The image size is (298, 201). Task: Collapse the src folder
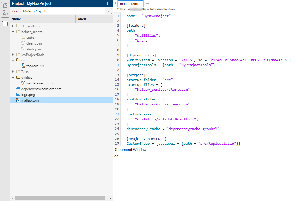13,60
